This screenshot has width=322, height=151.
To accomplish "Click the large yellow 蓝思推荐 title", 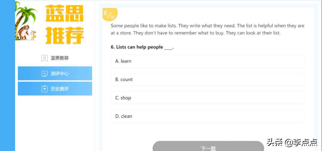I will [x=65, y=25].
